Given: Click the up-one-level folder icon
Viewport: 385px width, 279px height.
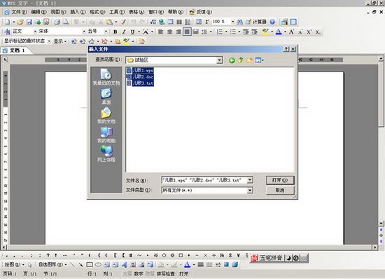Looking at the screenshot, I should coord(240,60).
